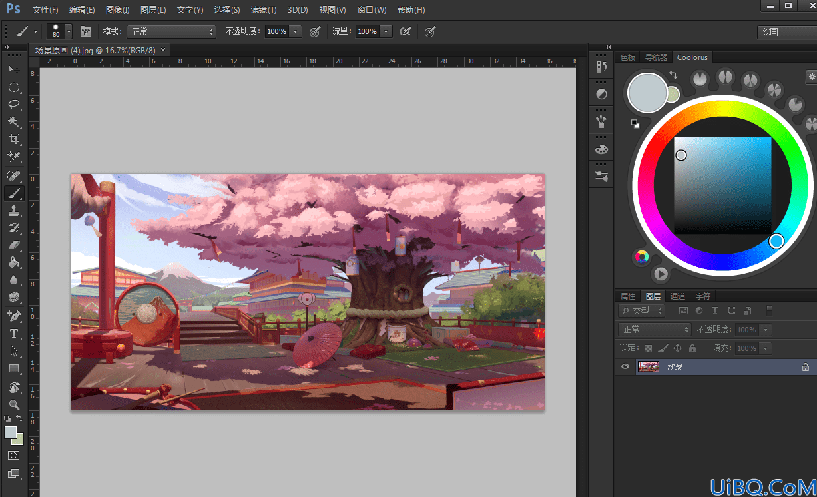Open the 文件(F) menu
Viewport: 817px width, 497px height.
tap(45, 10)
